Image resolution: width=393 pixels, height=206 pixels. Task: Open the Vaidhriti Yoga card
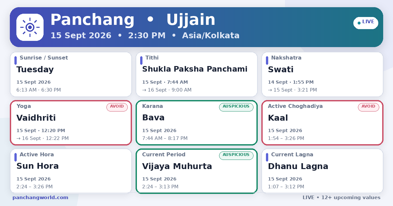pos(71,123)
